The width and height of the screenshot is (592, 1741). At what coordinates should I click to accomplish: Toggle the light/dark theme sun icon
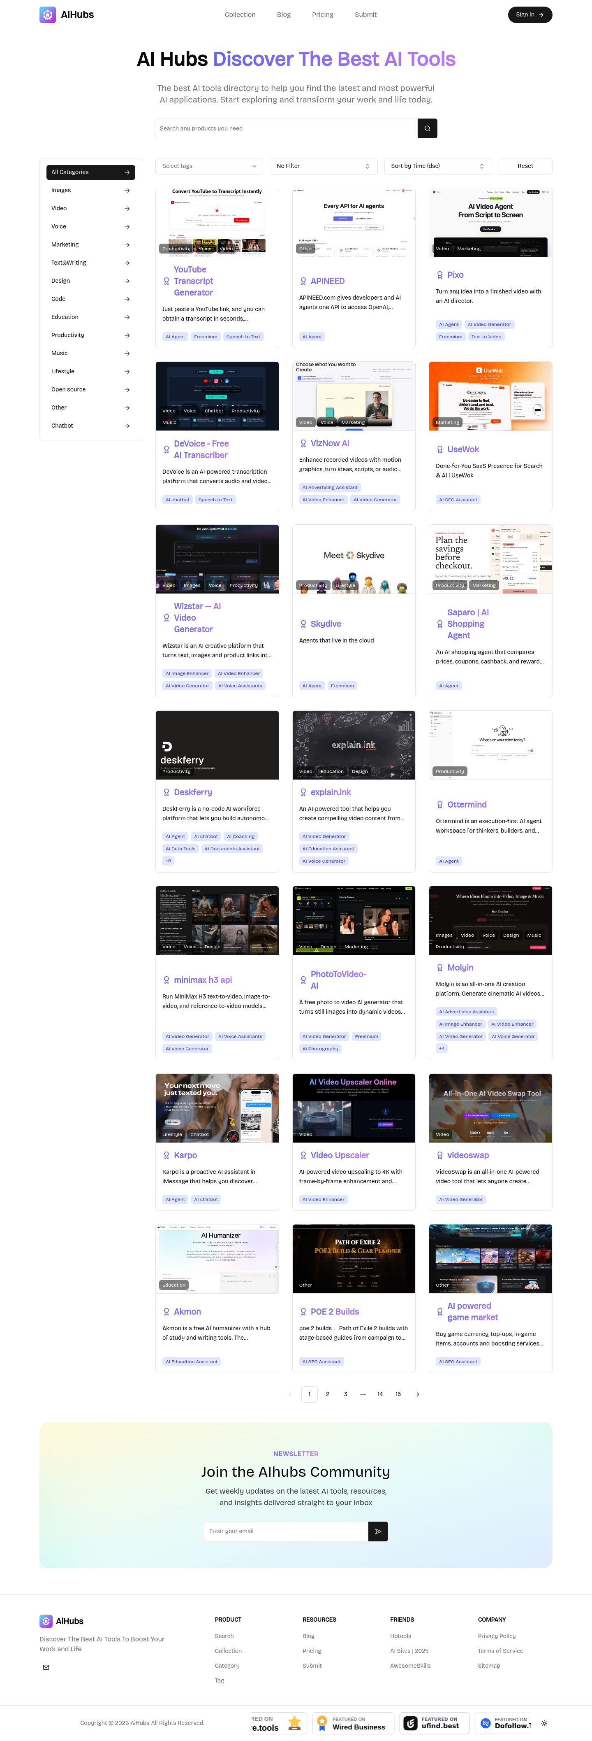point(544,1723)
